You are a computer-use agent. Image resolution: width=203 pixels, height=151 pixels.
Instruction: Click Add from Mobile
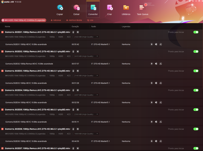(74, 20)
